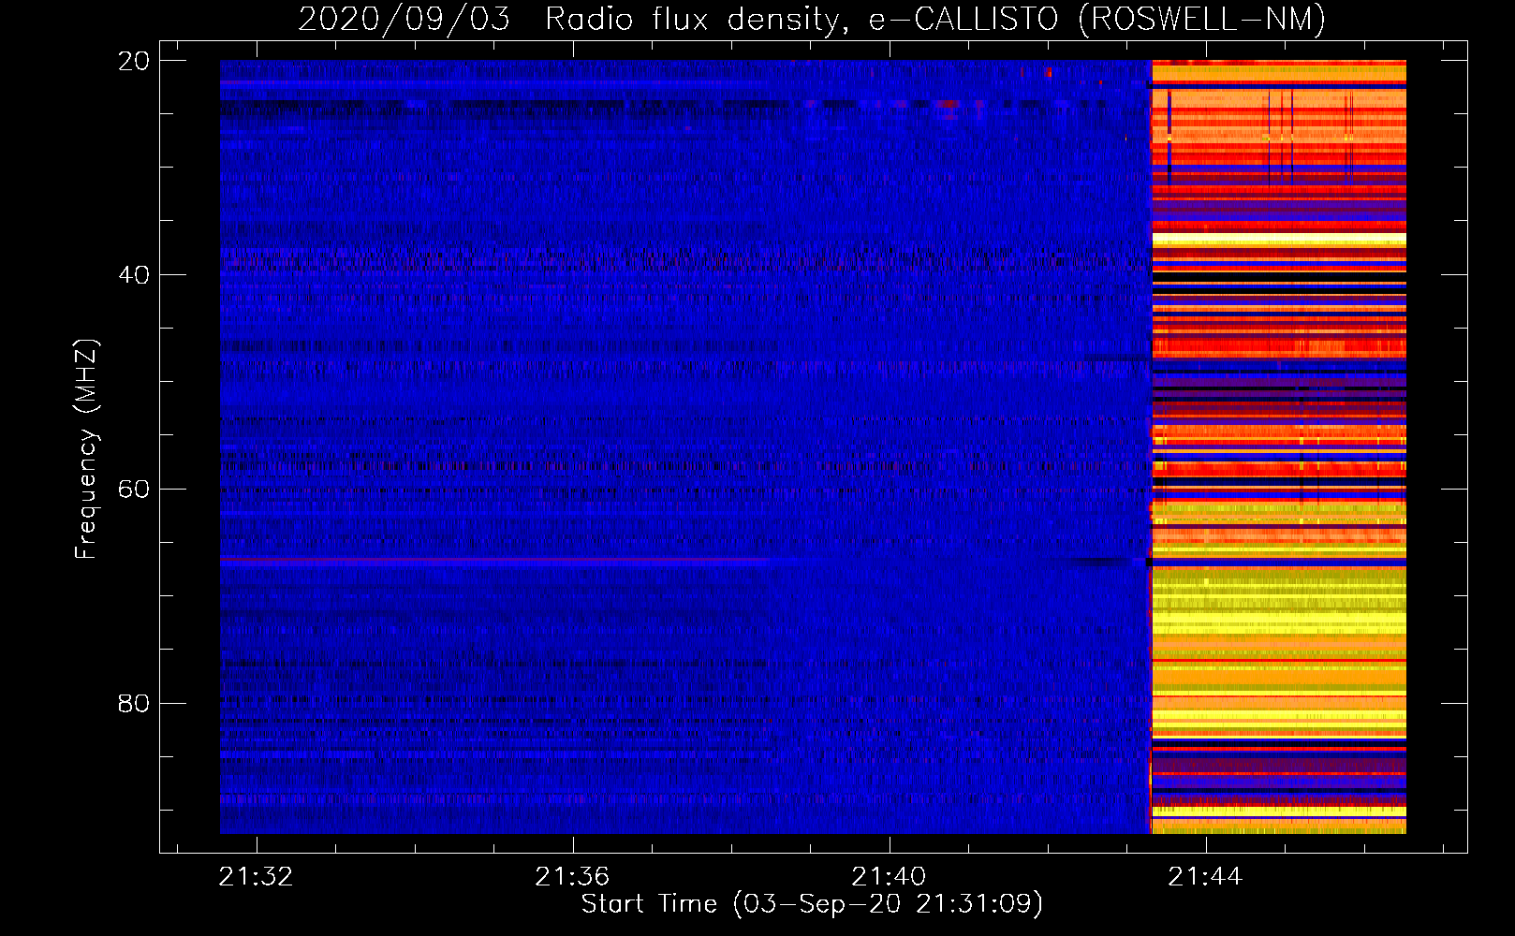Click the '80' frequency tick label
Viewport: 1515px width, 936px height.
(134, 703)
